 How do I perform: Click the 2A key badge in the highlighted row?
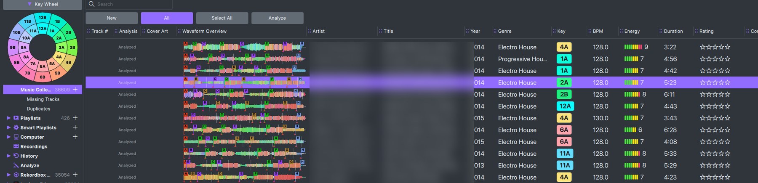click(564, 83)
